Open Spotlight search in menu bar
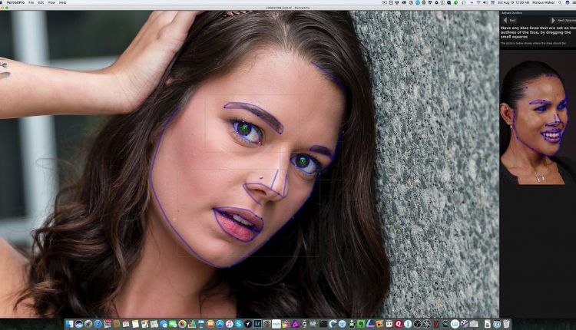This screenshot has height=330, width=576. point(559,2)
